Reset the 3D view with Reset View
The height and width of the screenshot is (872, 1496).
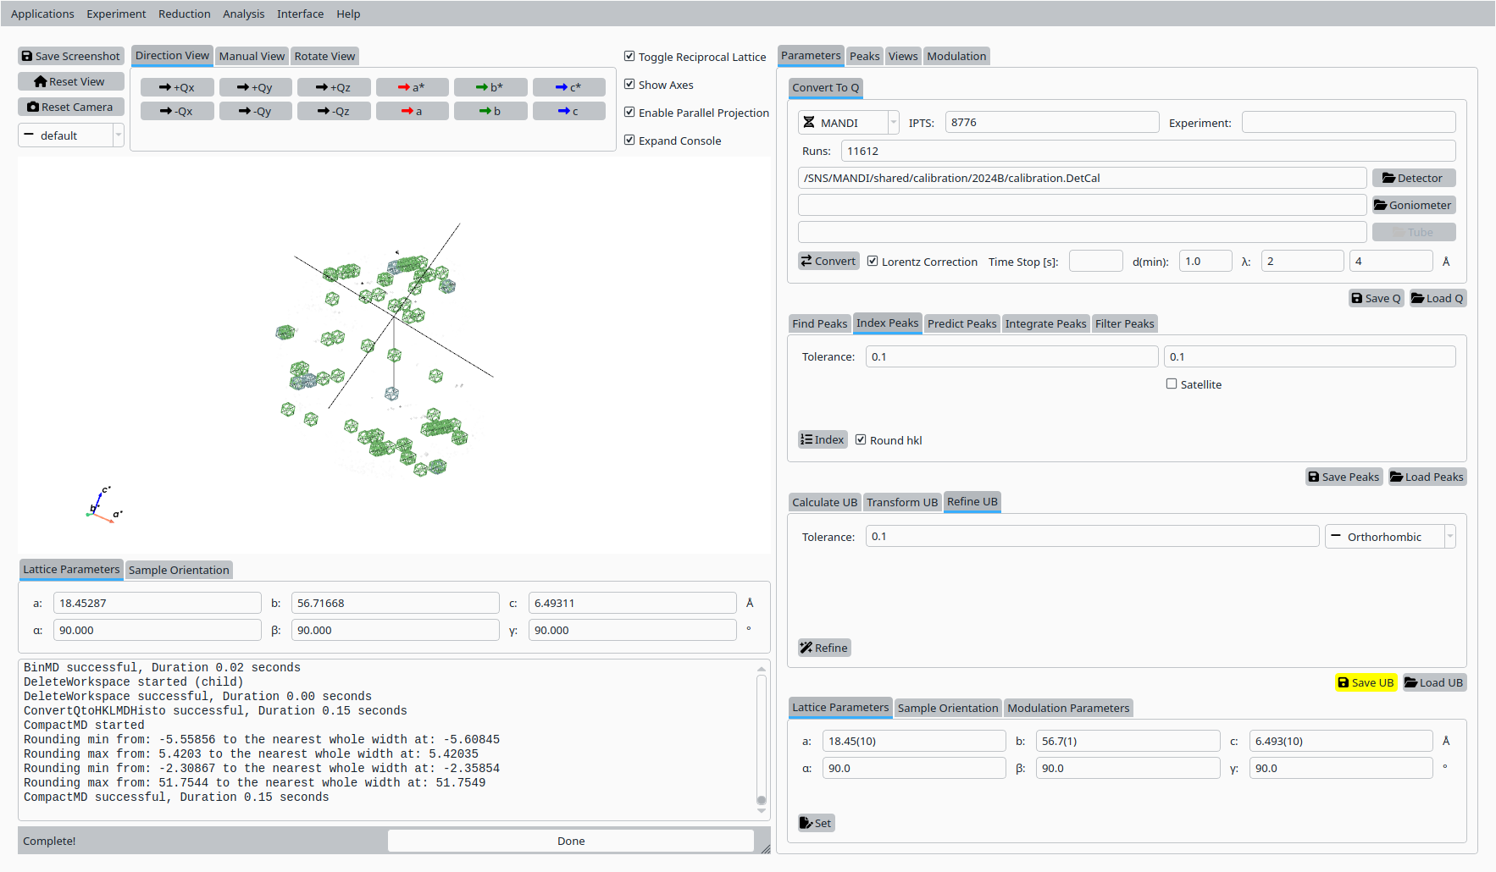tap(71, 81)
